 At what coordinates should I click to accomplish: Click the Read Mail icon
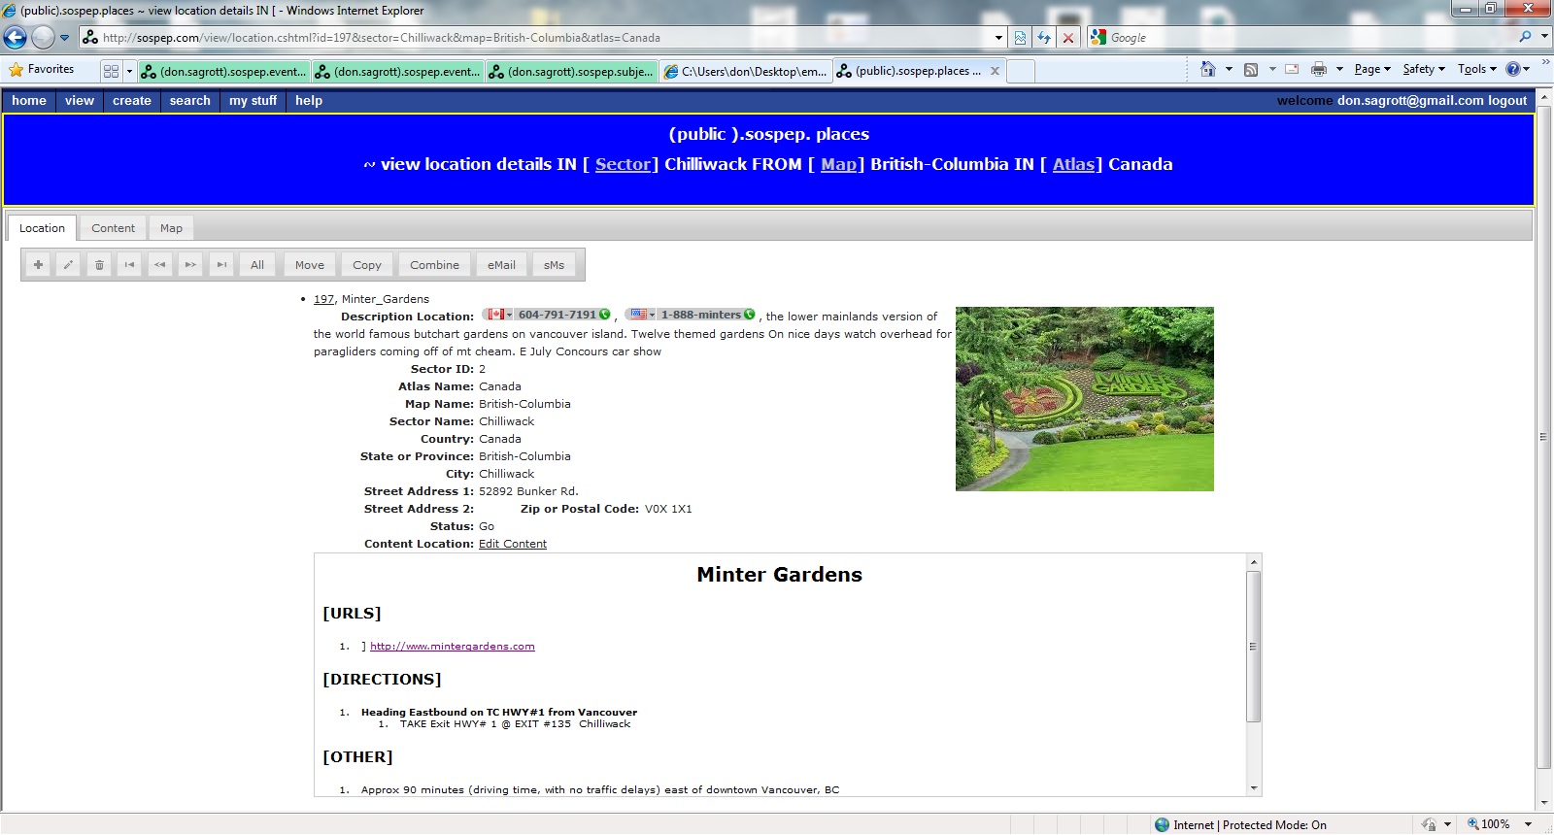[1292, 69]
